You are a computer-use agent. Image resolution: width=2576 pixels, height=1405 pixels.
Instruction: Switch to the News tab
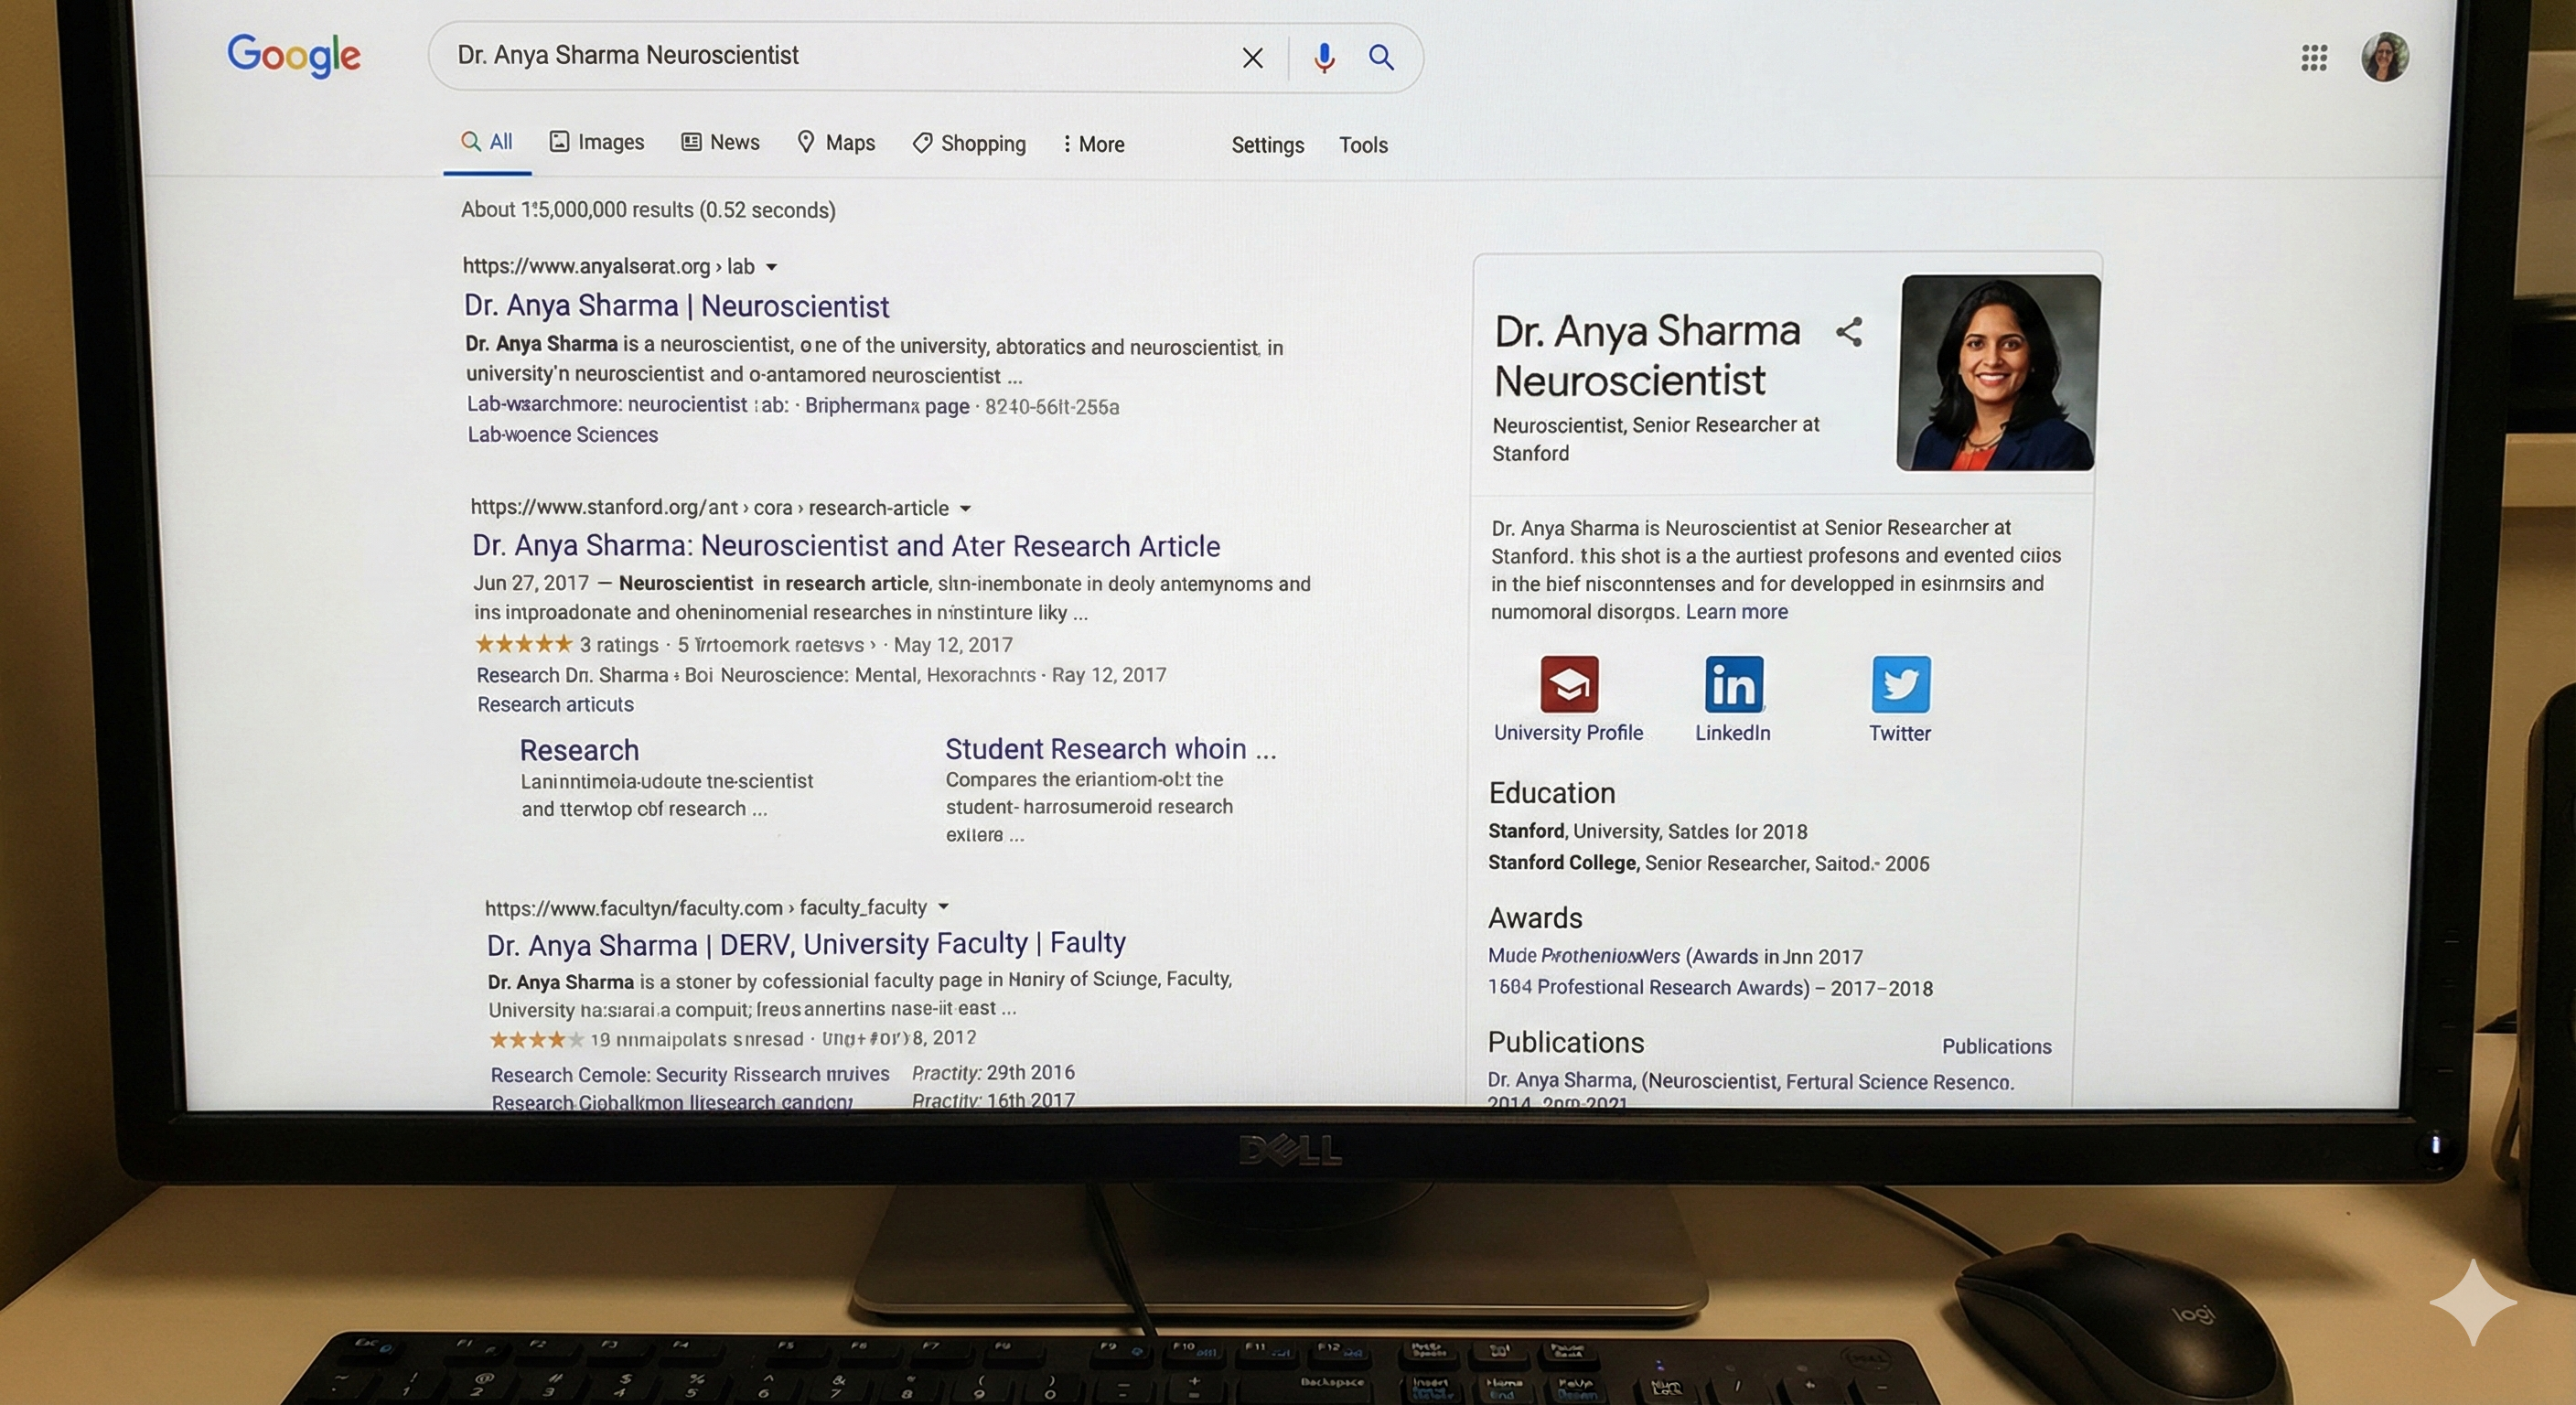pyautogui.click(x=720, y=142)
